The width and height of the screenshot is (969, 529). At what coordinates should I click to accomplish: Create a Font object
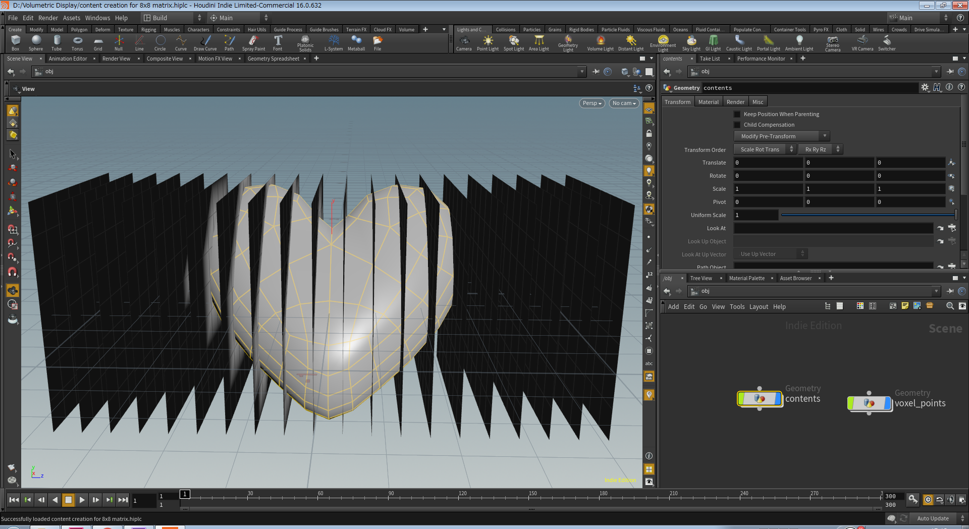[x=278, y=43]
